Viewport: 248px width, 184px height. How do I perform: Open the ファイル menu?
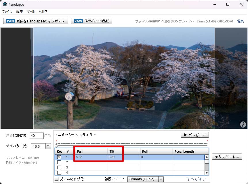click(7, 12)
